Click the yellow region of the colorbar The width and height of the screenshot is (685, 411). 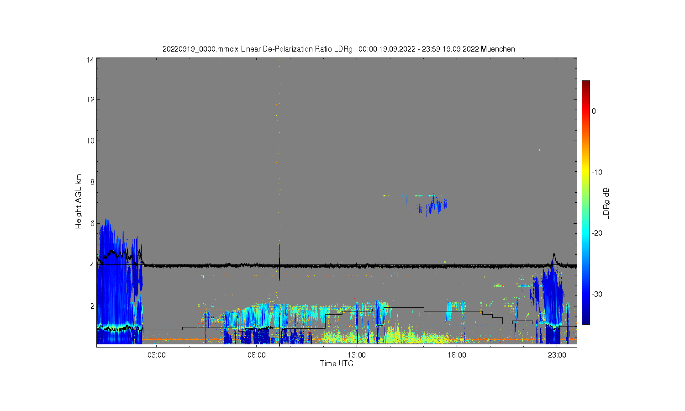pyautogui.click(x=586, y=172)
